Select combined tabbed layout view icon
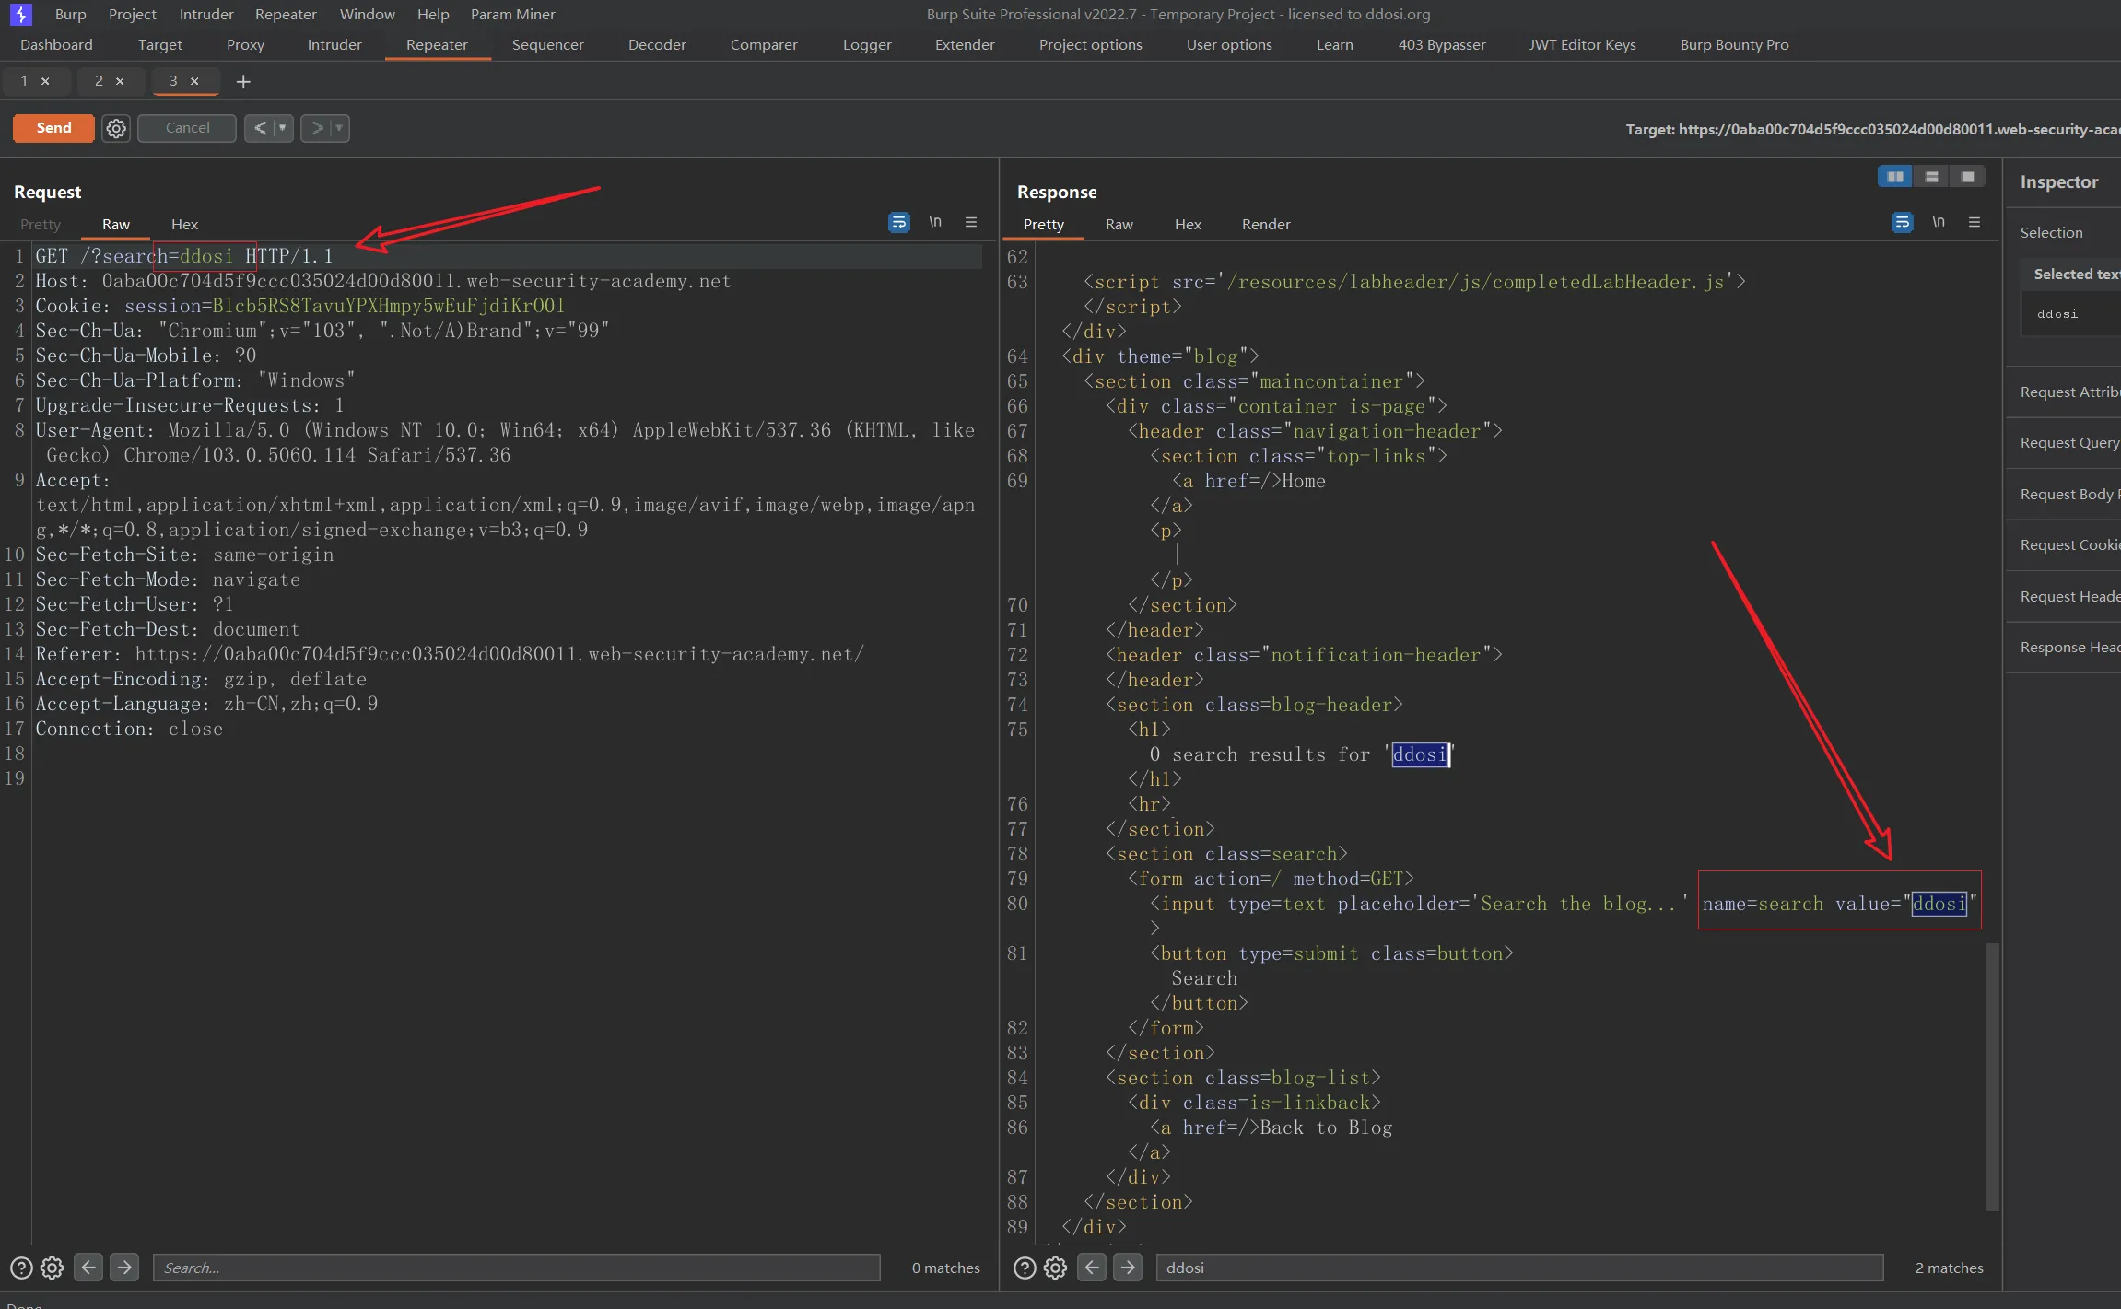The width and height of the screenshot is (2121, 1309). click(1968, 177)
